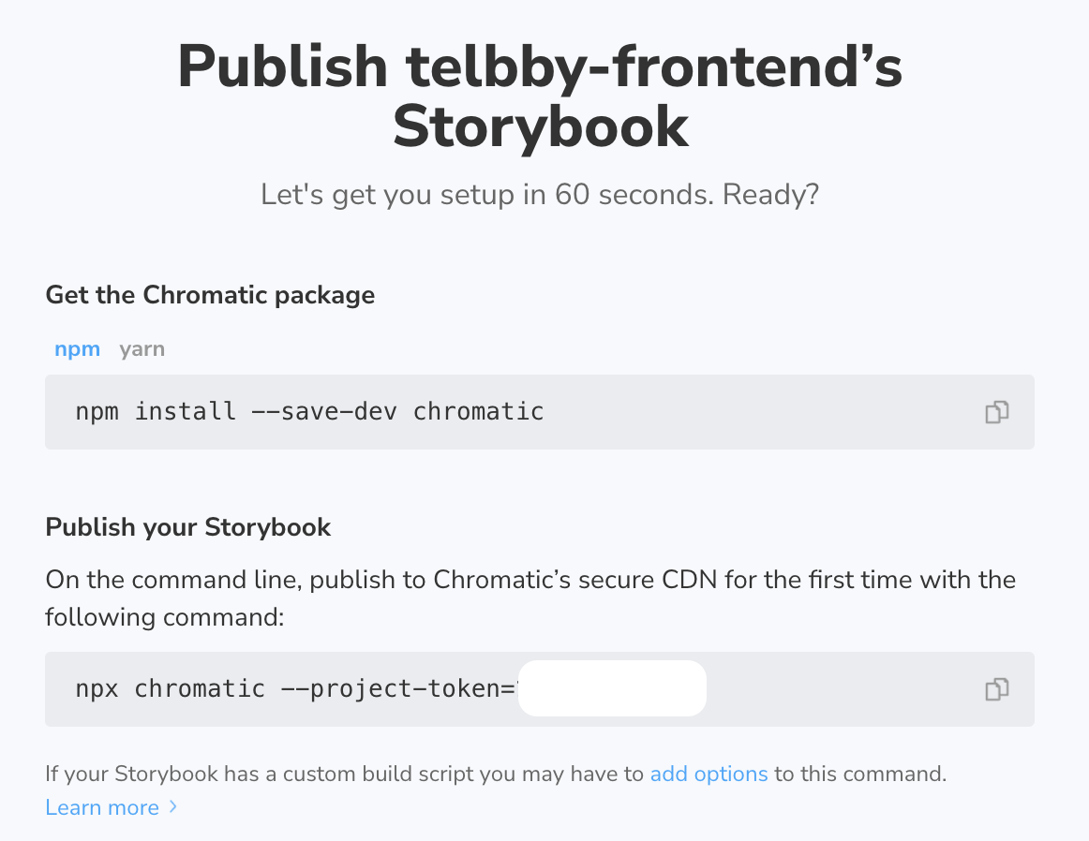Screen dimensions: 1089x841
Task: Click the large Storybook word in title
Action: click(x=541, y=127)
